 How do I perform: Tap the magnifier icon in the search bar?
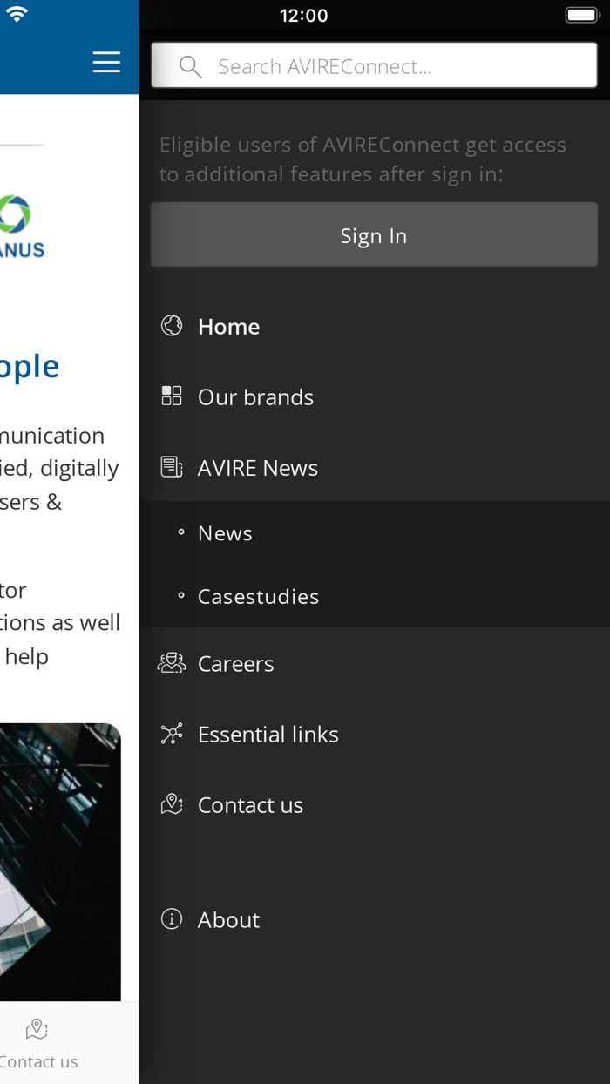tap(190, 64)
